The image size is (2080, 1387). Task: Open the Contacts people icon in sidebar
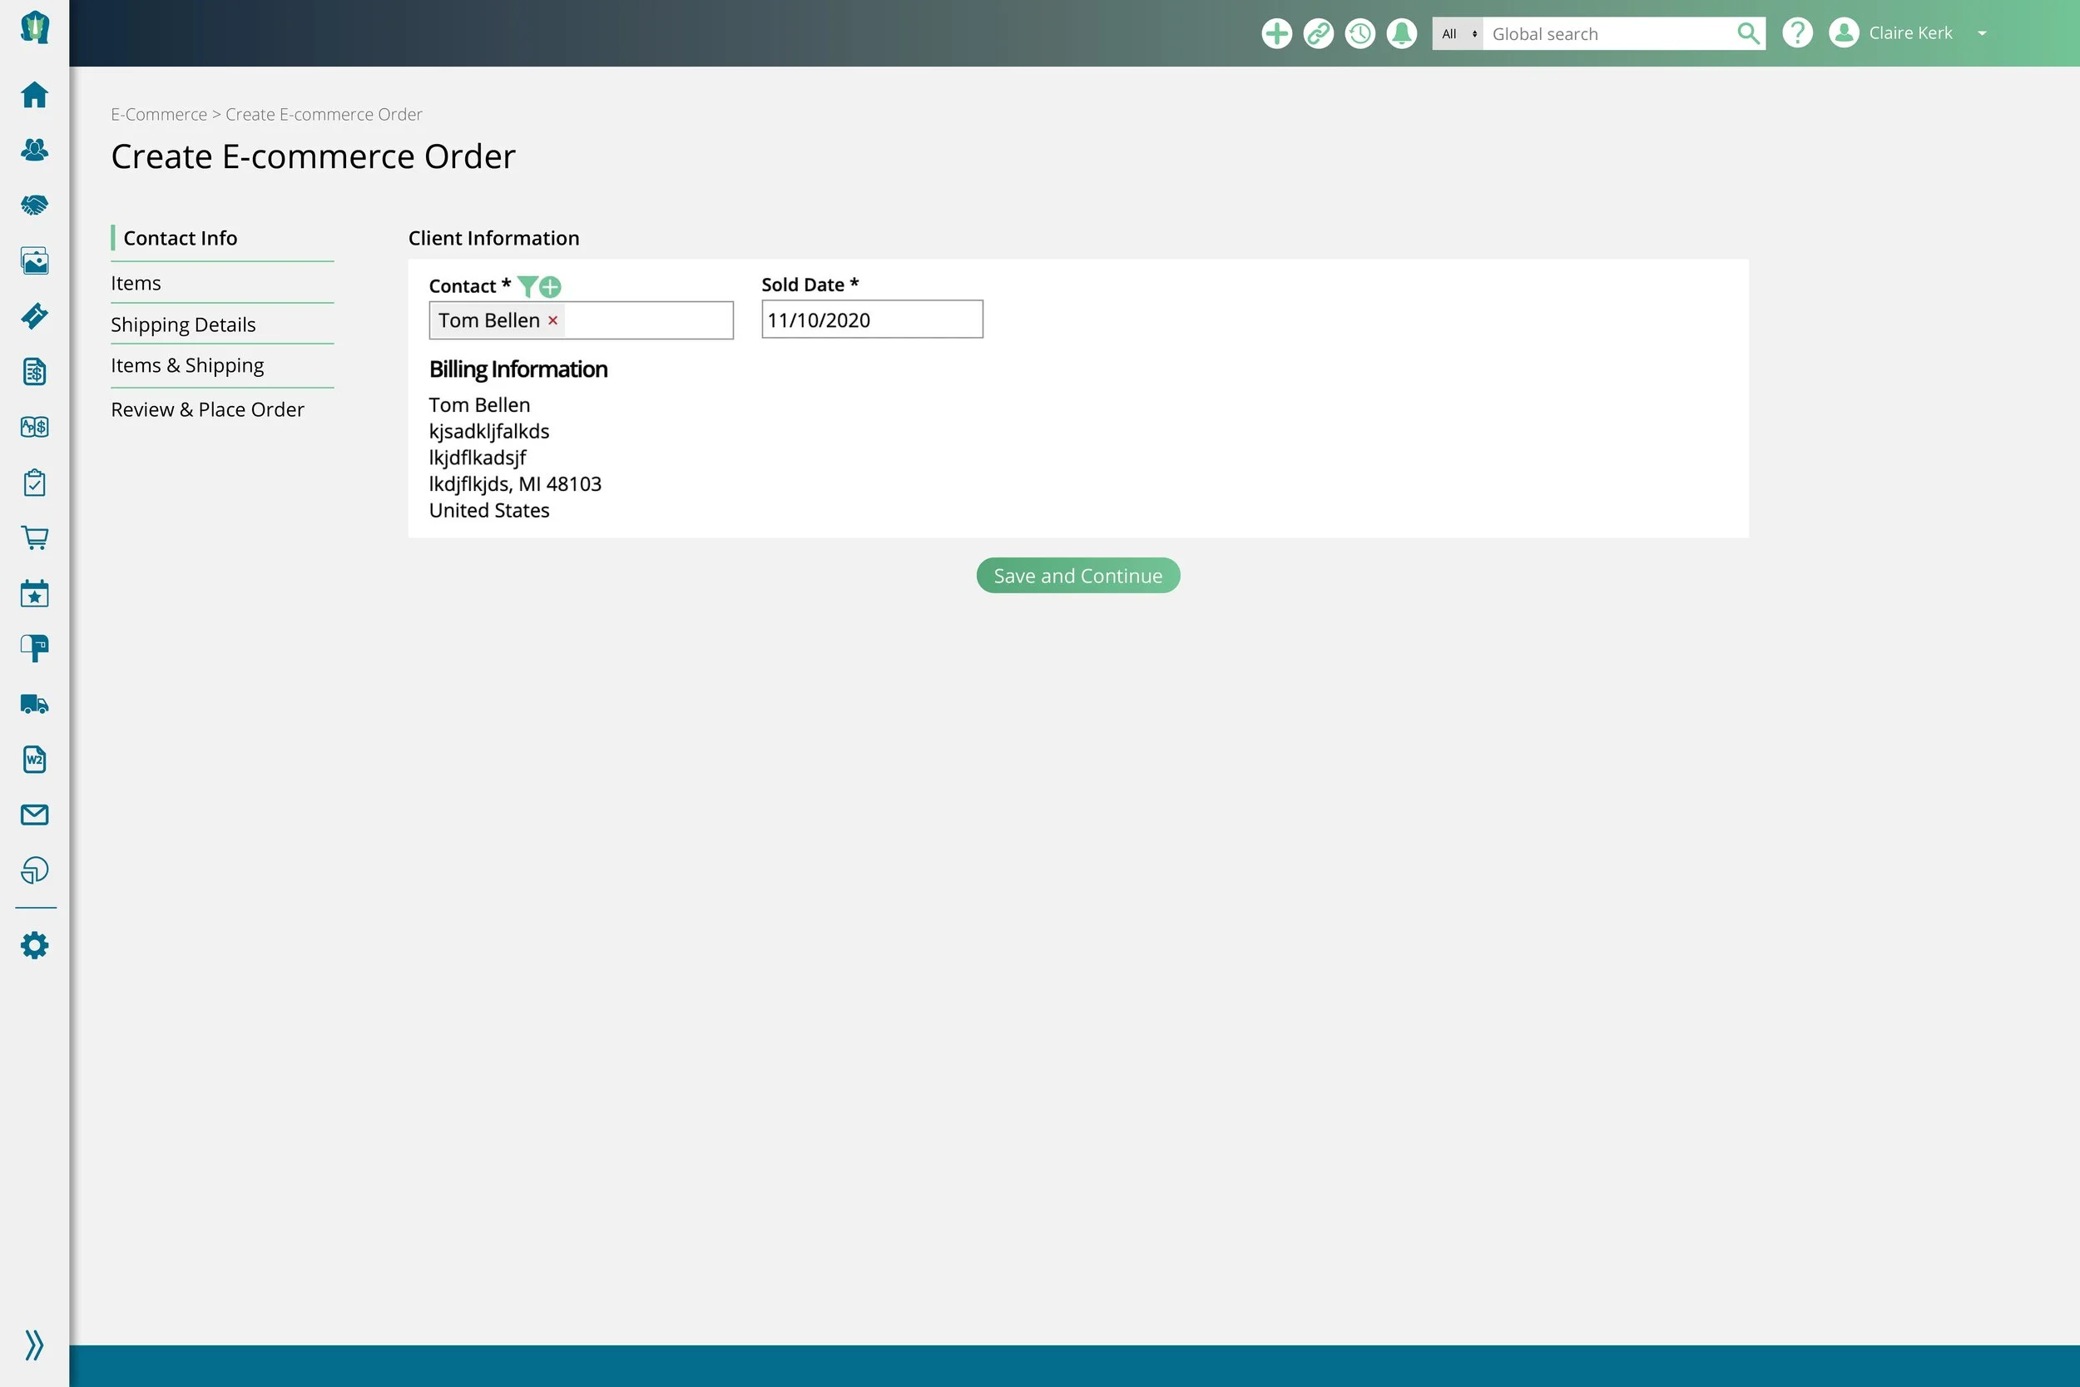tap(34, 150)
